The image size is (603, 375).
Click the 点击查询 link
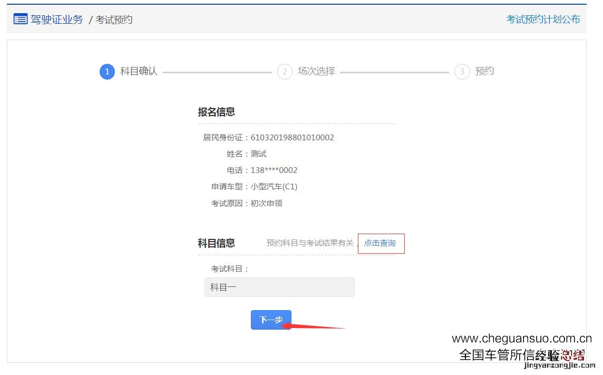pyautogui.click(x=380, y=243)
